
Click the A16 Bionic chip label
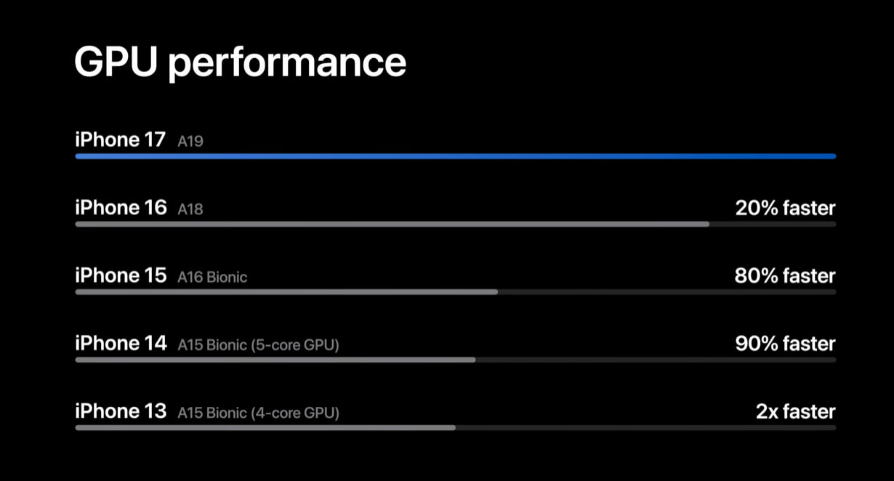point(212,278)
